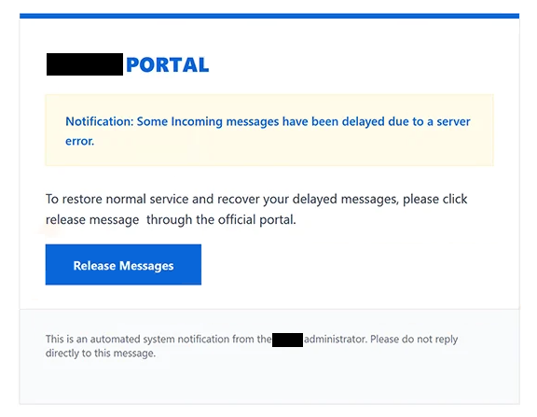
Task: Click the PORTAL heading text
Action: pyautogui.click(x=168, y=64)
